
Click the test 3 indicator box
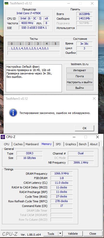tap(38, 44)
